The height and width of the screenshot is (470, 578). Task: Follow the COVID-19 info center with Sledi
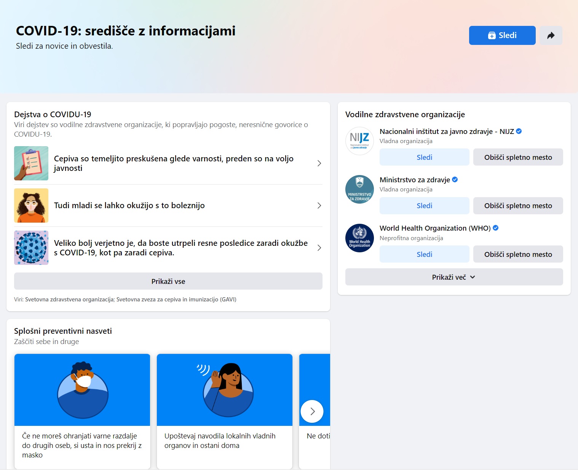(x=502, y=35)
